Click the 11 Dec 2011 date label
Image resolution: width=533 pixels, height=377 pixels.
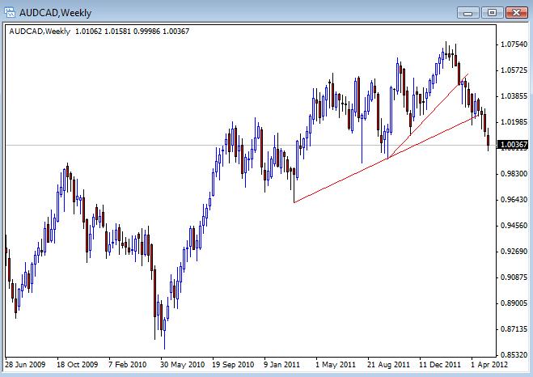tap(440, 365)
